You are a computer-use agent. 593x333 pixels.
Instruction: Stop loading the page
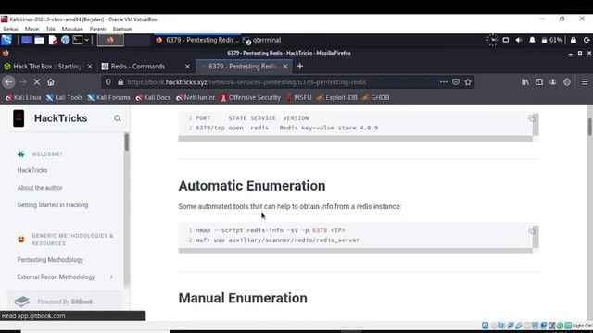click(37, 82)
